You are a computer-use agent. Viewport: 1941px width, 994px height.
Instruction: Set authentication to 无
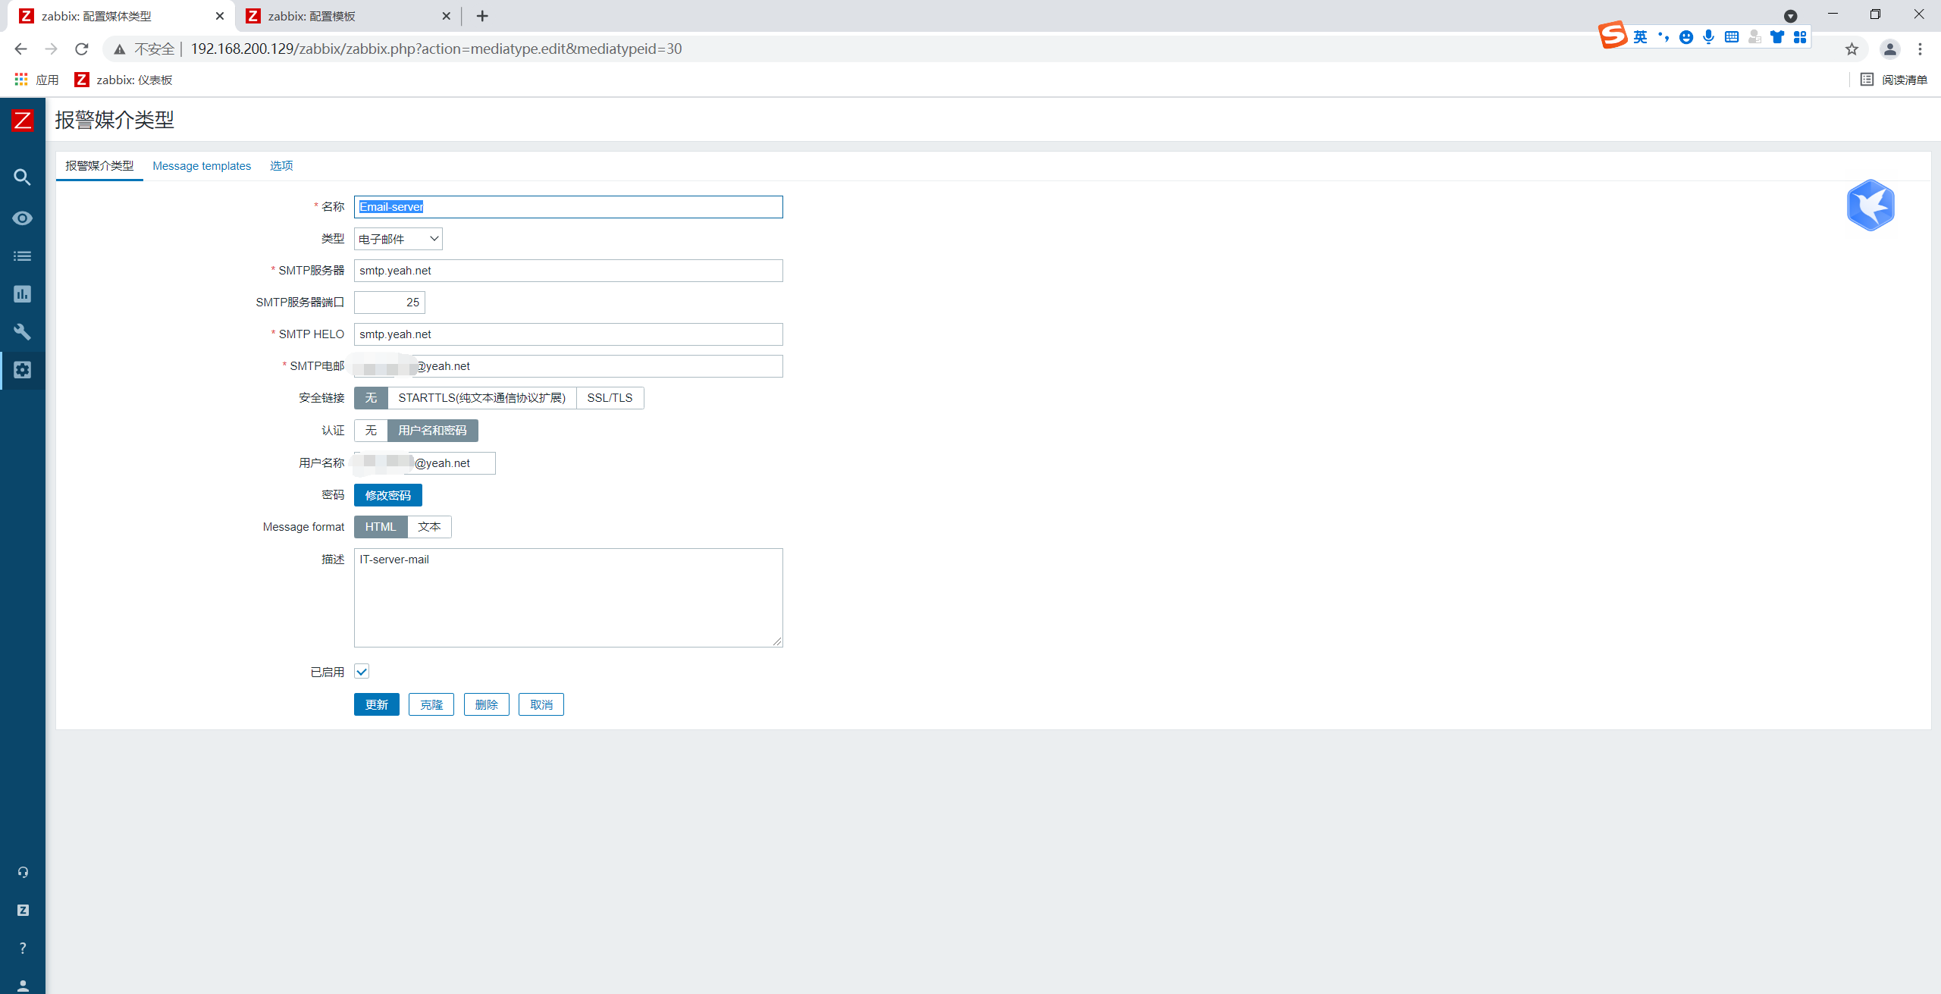click(x=371, y=431)
